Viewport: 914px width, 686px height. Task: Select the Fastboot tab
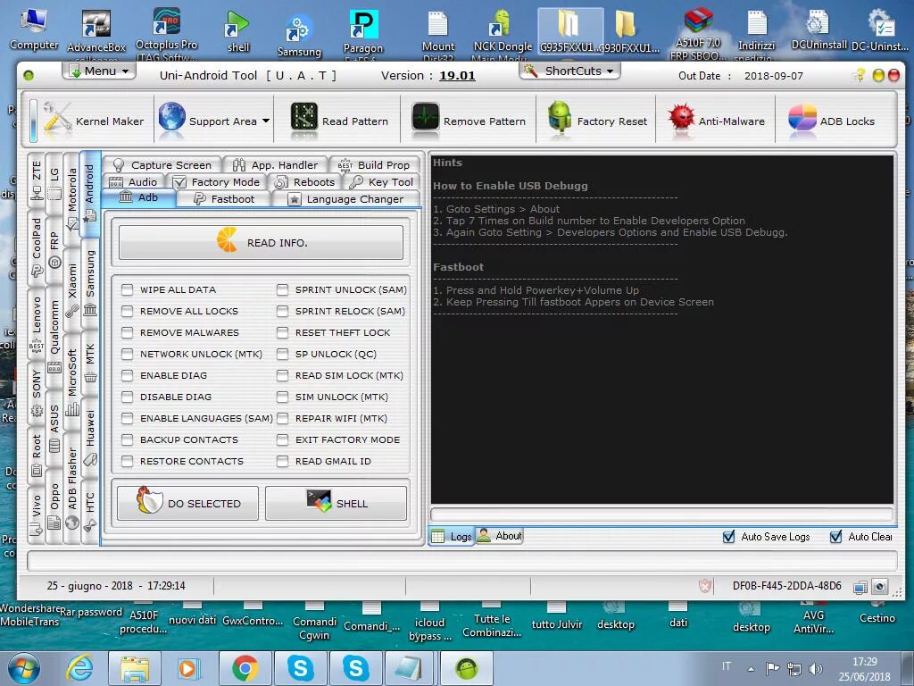[224, 199]
